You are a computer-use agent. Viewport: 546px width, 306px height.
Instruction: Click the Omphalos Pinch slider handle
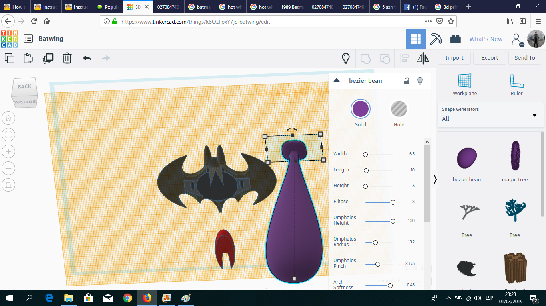(378, 264)
